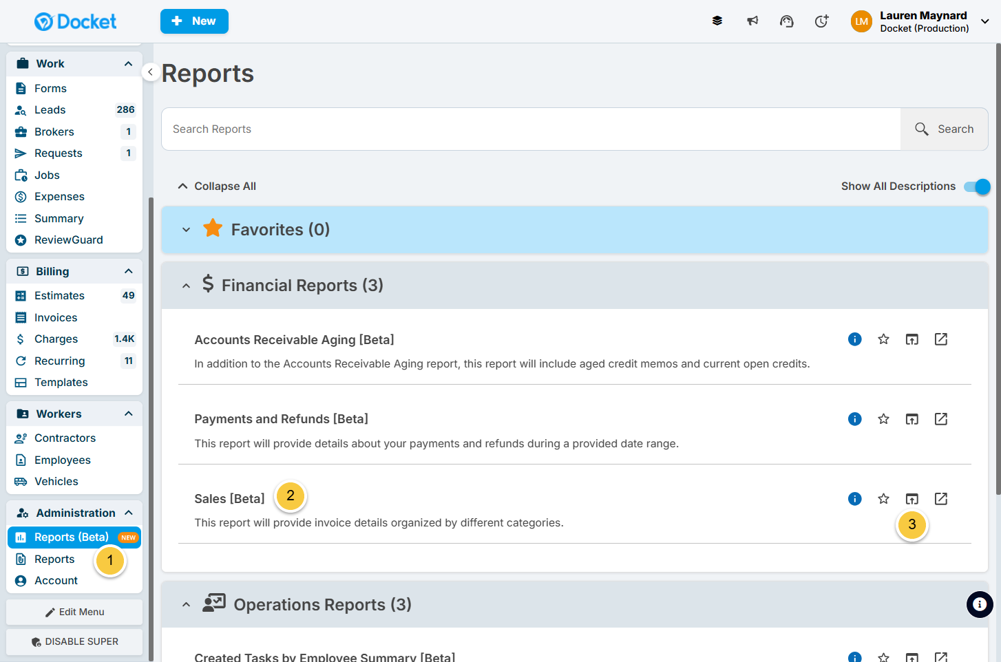Open Charges in Billing
This screenshot has height=662, width=1001.
coord(74,339)
